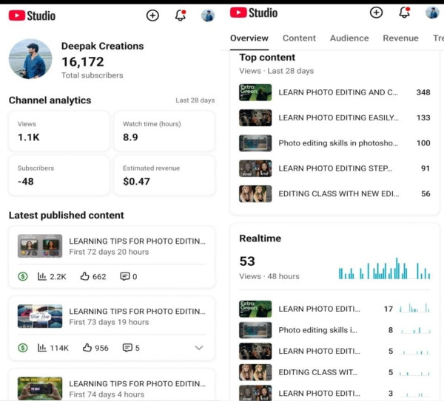Open the Watch time (hours) card
444x401 pixels.
coord(165,131)
